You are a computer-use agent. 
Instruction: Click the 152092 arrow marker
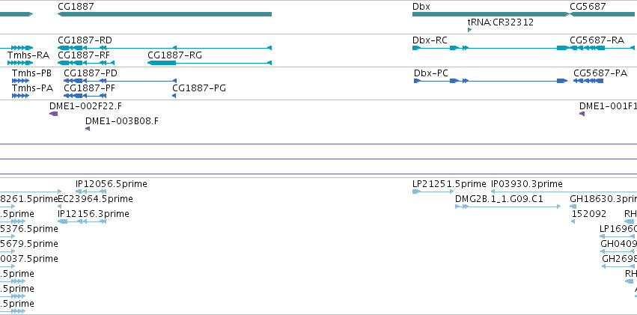[x=573, y=221]
